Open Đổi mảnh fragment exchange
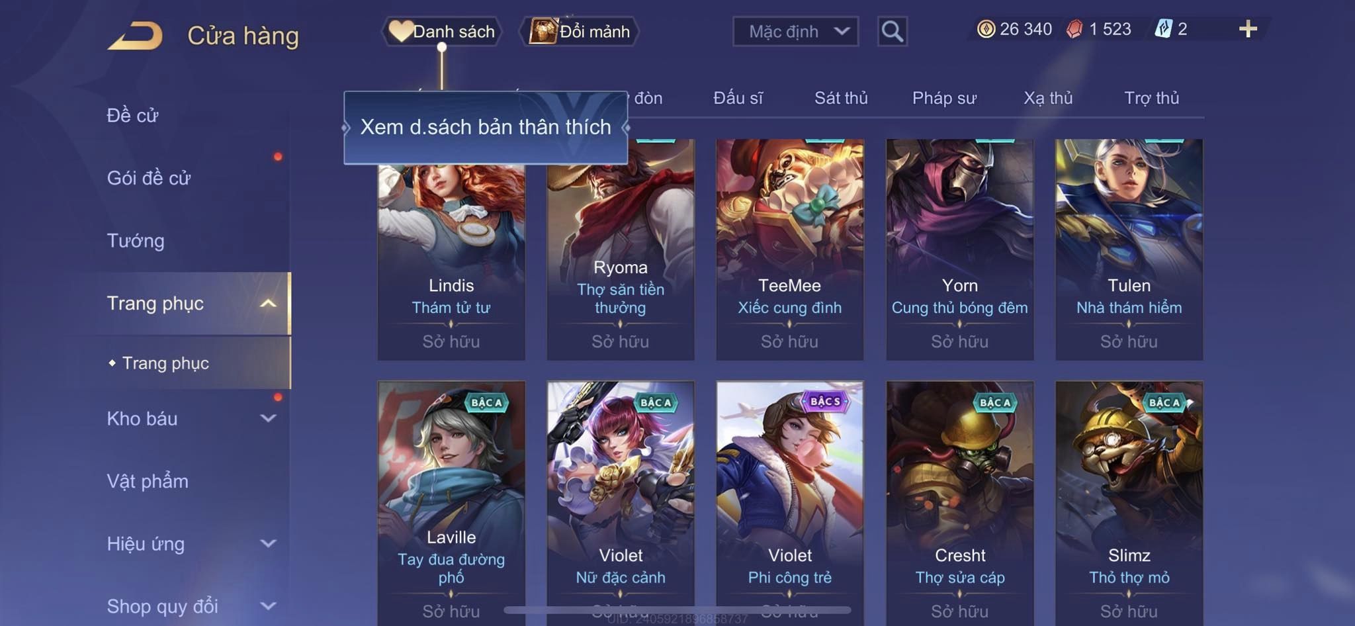The width and height of the screenshot is (1355, 626). 580,31
